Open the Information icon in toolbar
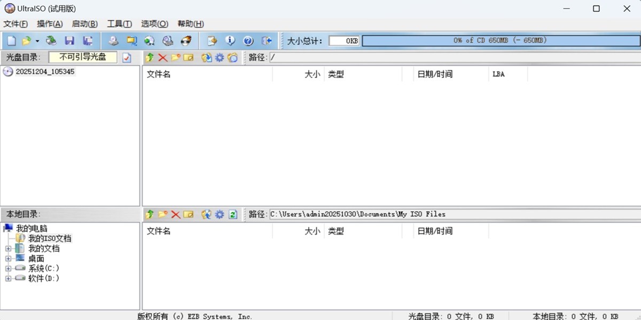 point(230,41)
